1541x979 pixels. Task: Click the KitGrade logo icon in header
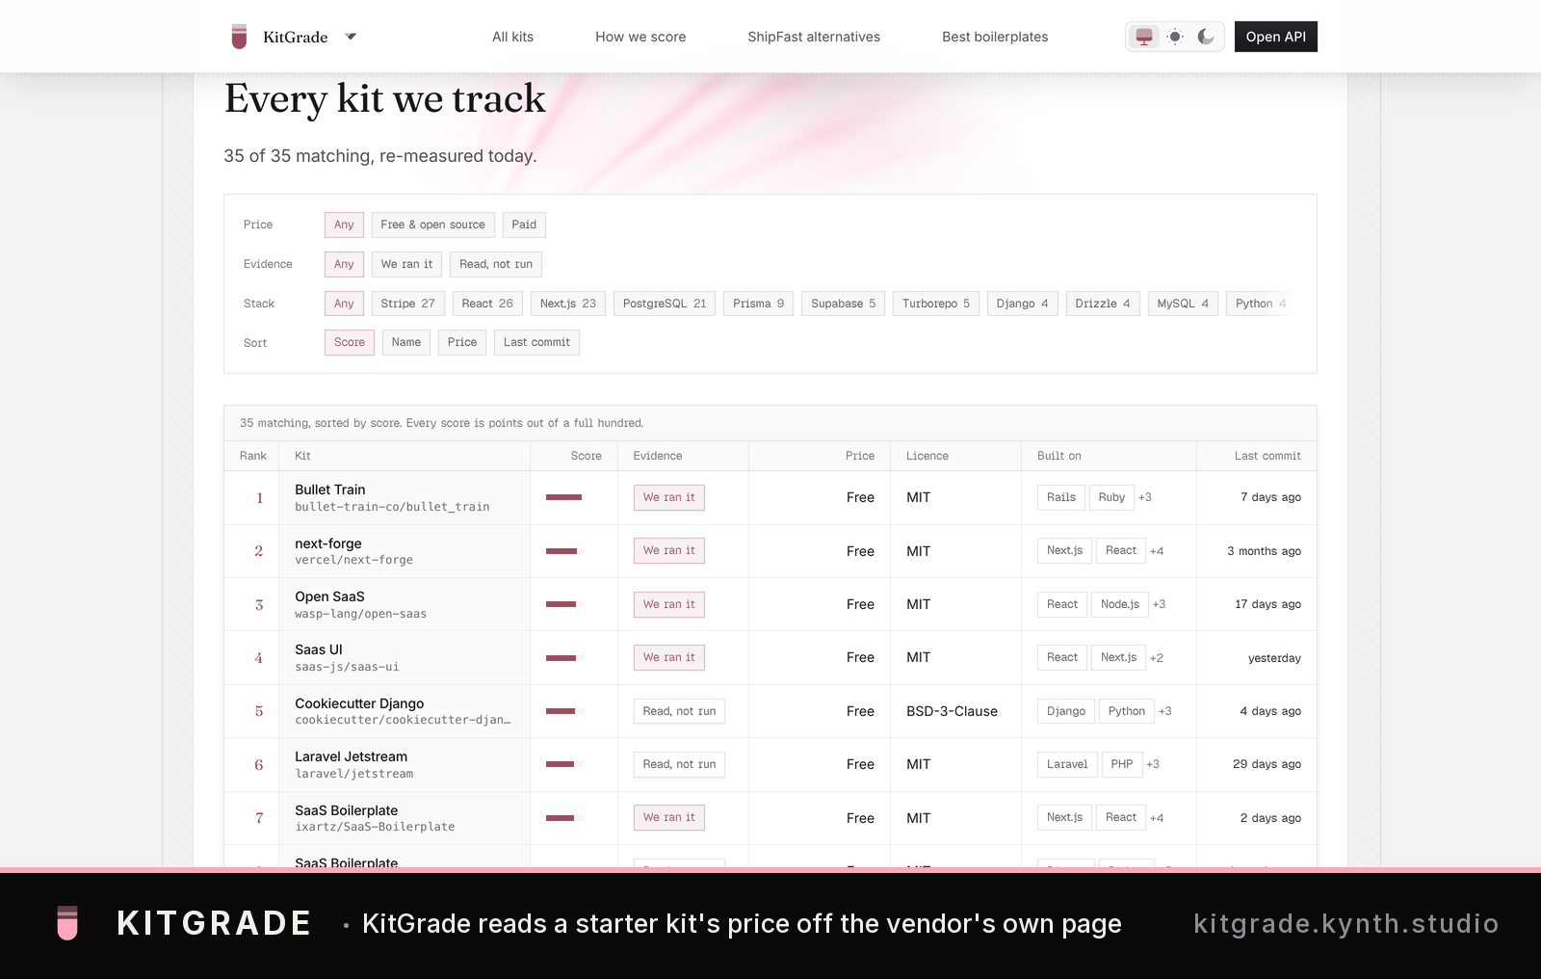click(240, 37)
